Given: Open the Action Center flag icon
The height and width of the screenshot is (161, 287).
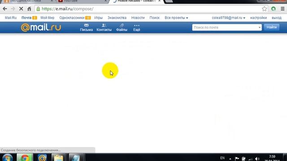Looking at the screenshot, I should [237, 159].
